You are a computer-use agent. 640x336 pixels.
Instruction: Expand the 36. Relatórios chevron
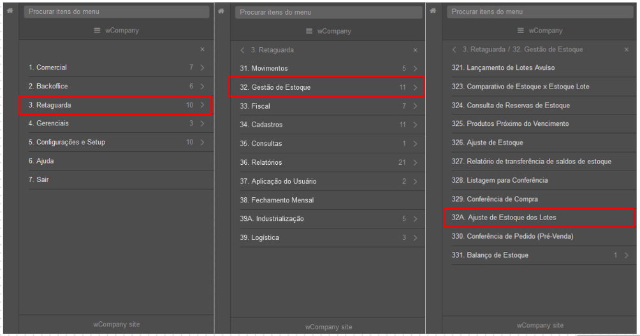[x=415, y=162]
